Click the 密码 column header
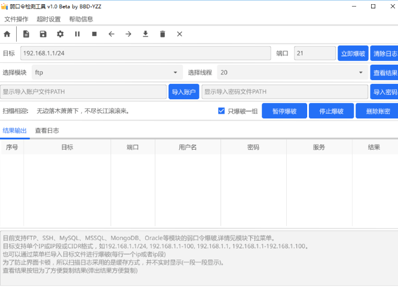 253,147
